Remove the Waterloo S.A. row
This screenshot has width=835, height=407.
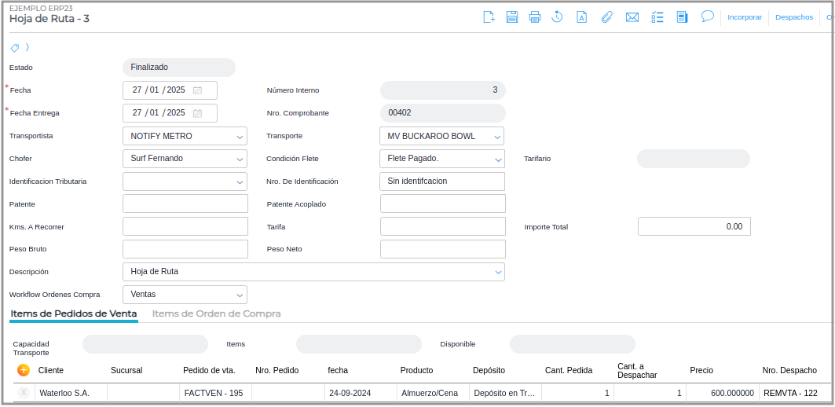[x=24, y=393]
